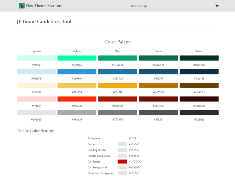Click the Header Background color swatch

point(122,156)
